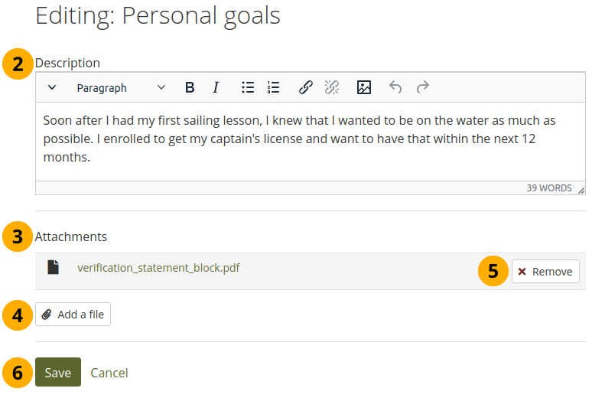
Task: Insert a numbered list
Action: (273, 88)
